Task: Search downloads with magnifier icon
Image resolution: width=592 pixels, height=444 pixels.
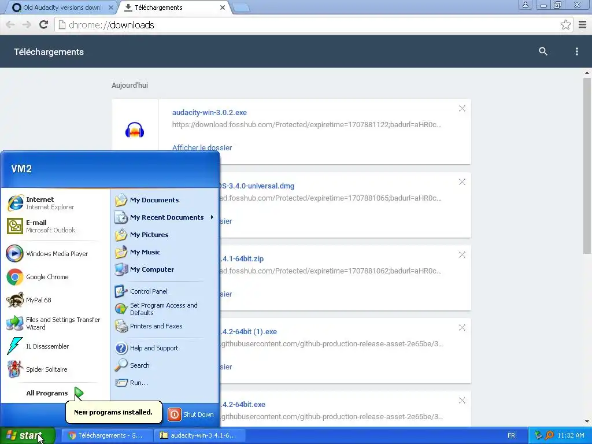Action: 543,51
